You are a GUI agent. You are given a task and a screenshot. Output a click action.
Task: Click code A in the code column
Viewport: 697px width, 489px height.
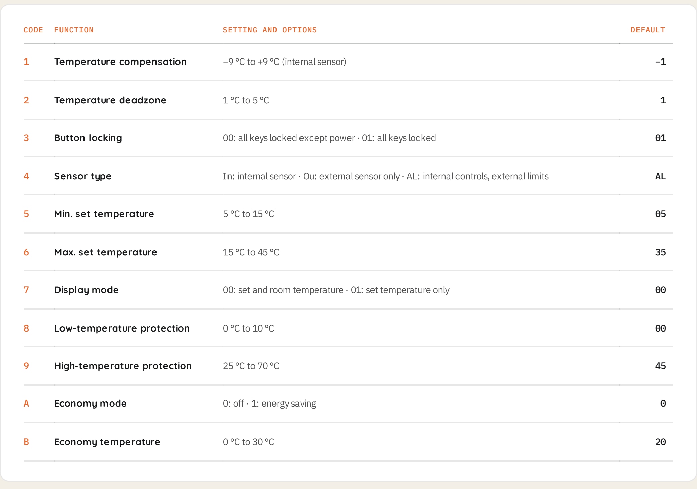coord(26,404)
